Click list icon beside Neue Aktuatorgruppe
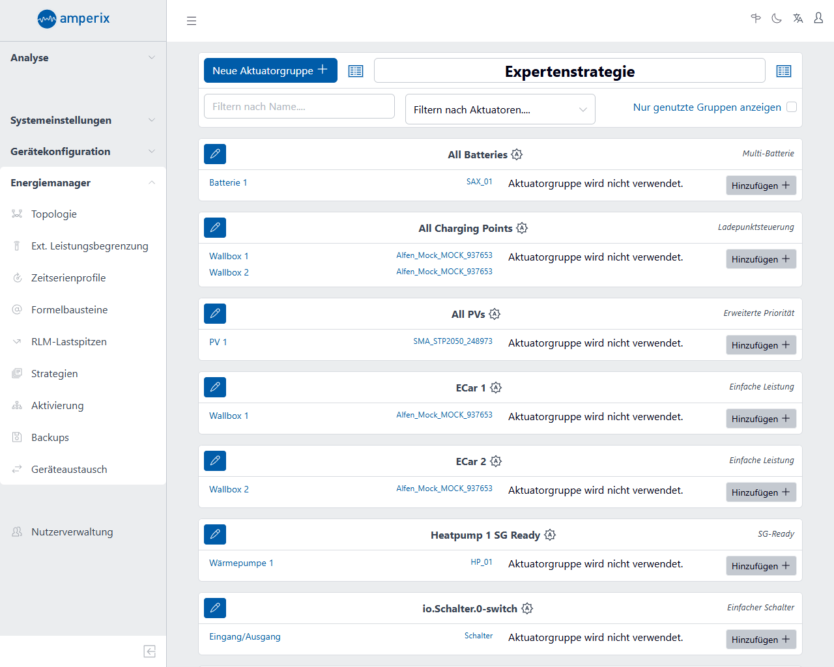This screenshot has width=834, height=667. point(356,71)
